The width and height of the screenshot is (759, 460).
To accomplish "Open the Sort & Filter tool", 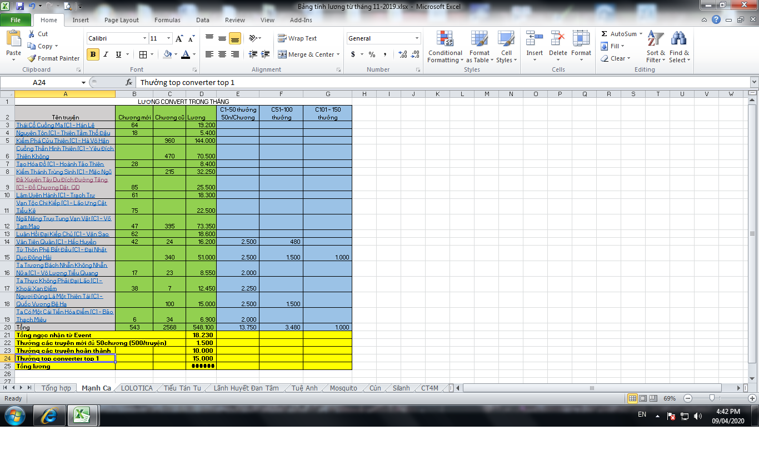I will [656, 39].
